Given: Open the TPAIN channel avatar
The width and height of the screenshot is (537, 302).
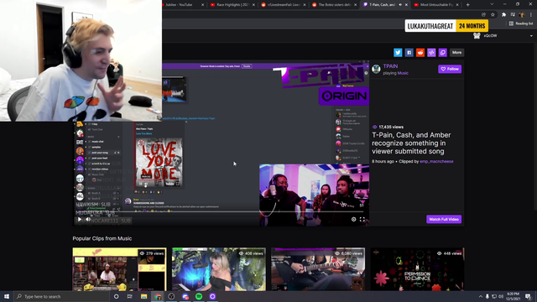Looking at the screenshot, I should [x=376, y=69].
